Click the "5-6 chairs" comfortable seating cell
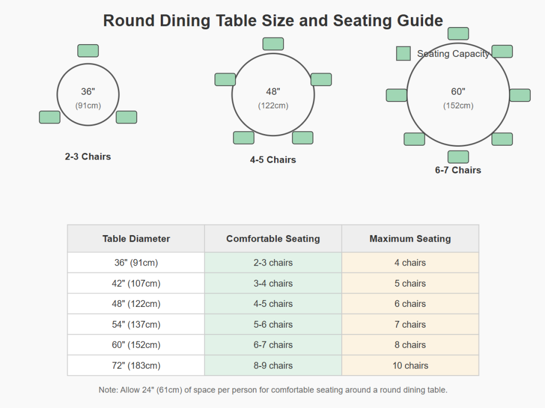Image resolution: width=545 pixels, height=408 pixels. [273, 324]
